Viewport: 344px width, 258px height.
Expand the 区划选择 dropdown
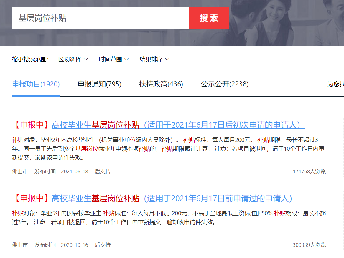[73, 59]
